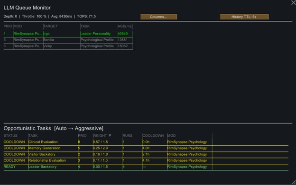Image resolution: width=296 pixels, height=185 pixels.
Task: Click the TARGET column header
Action: (50, 26)
